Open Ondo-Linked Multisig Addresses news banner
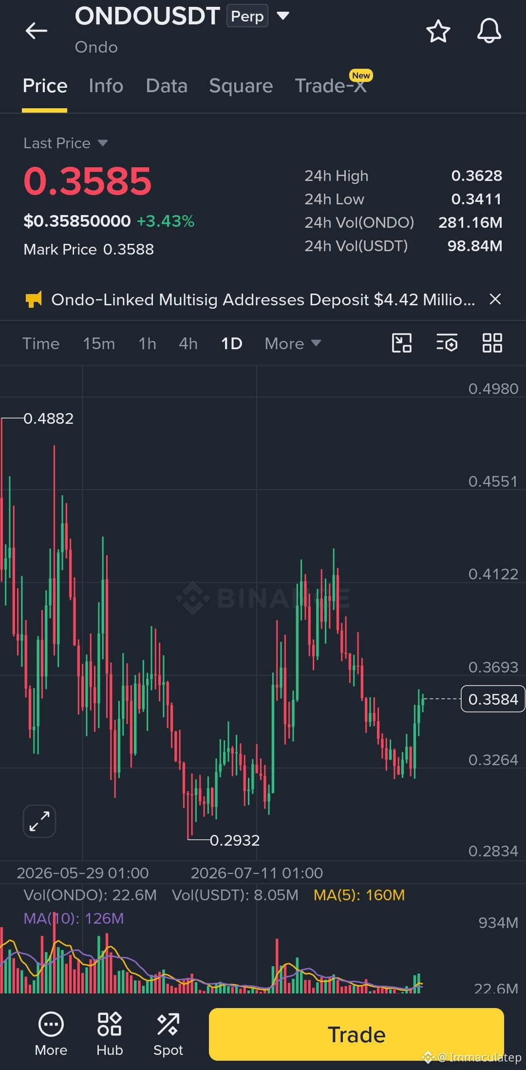This screenshot has height=1070, width=526. (x=263, y=299)
